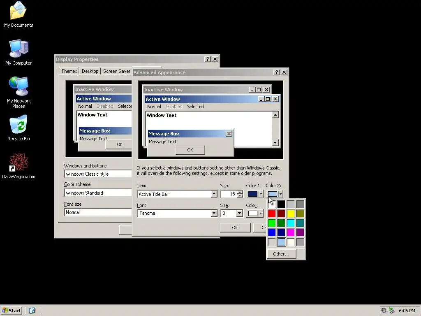Open My Computer desktop icon
Viewport: 421px width, 316px height.
point(18,52)
